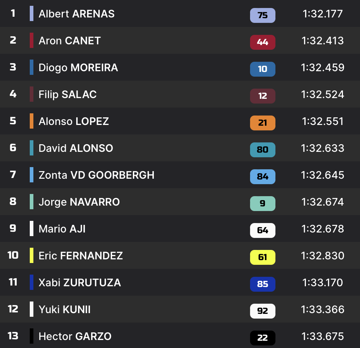
Task: Open Eric Fernandez rider name link
Action: [x=81, y=256]
